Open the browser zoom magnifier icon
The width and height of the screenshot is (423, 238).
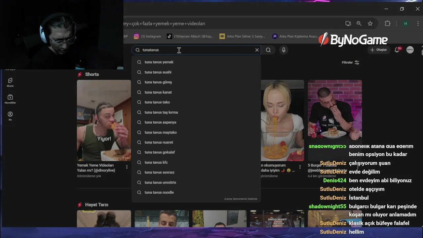359,23
